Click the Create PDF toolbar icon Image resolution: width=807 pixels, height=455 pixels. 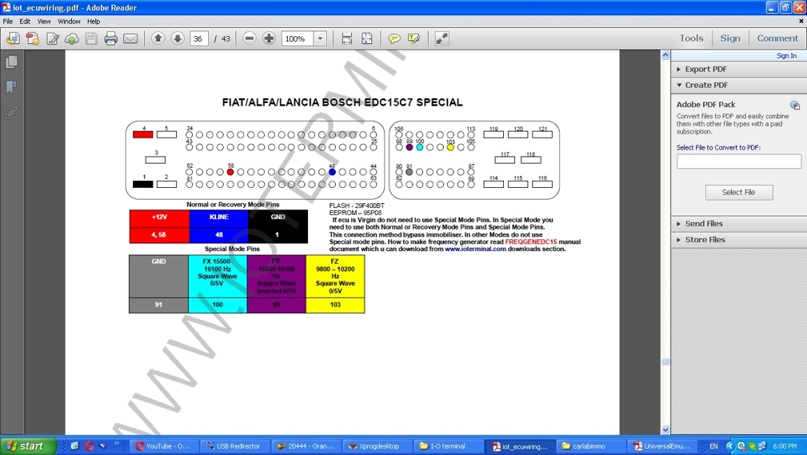tap(33, 38)
